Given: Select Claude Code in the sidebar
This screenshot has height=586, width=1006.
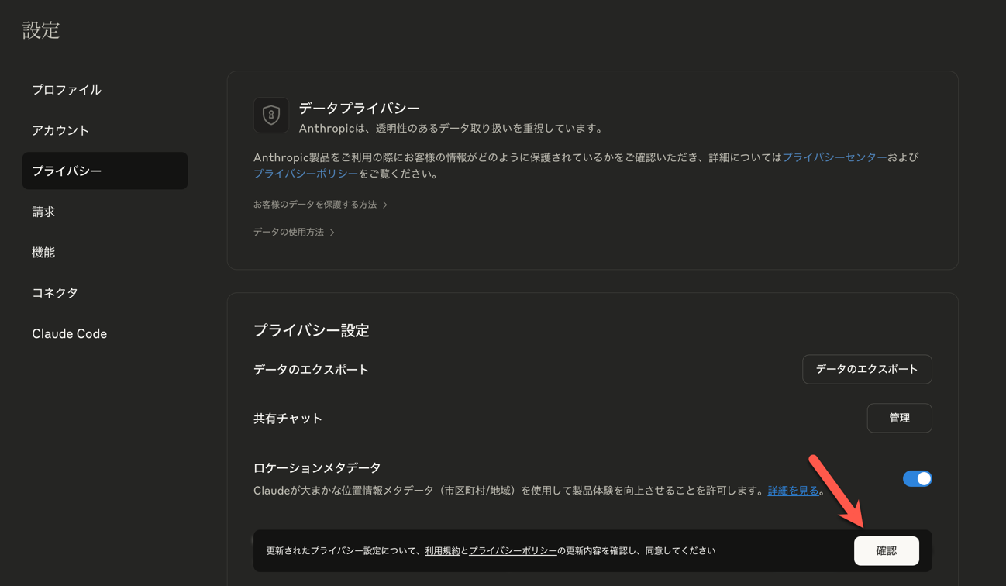Looking at the screenshot, I should coord(69,334).
